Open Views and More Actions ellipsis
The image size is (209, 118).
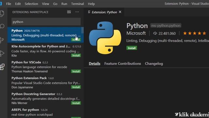click(x=77, y=12)
